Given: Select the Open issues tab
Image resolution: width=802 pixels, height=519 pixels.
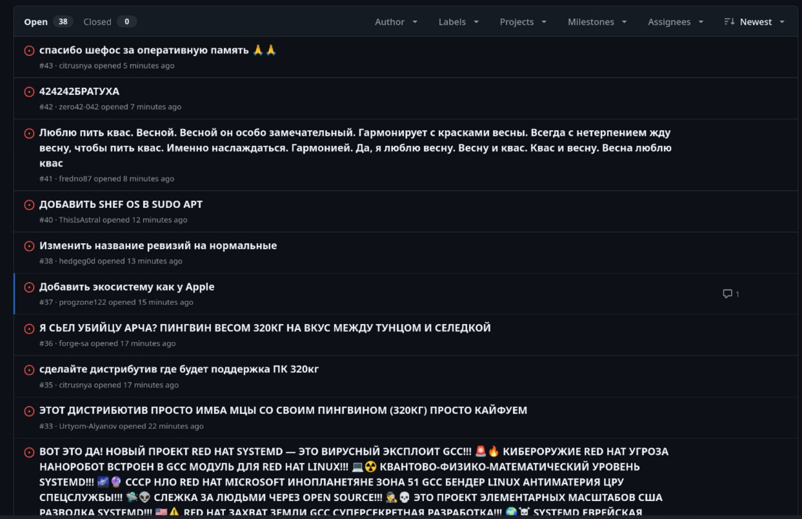Looking at the screenshot, I should (46, 22).
